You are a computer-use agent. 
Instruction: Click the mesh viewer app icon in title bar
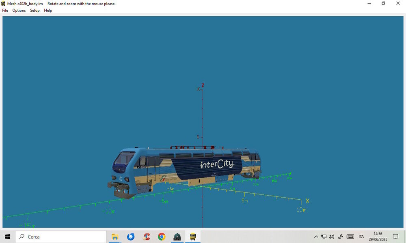[x=3, y=4]
